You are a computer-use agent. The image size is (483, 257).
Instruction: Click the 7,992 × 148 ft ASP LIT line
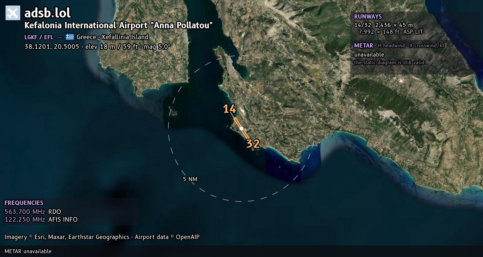tap(391, 32)
